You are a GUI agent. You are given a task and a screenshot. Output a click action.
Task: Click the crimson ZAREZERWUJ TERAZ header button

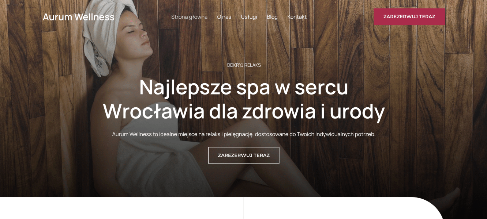pyautogui.click(x=409, y=17)
